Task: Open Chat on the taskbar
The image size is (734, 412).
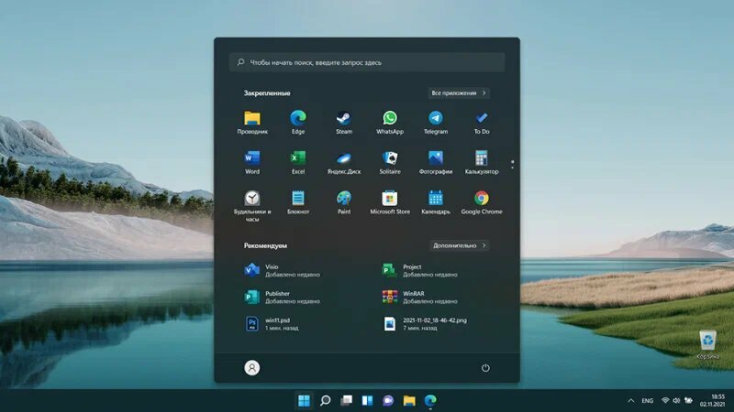Action: 388,400
